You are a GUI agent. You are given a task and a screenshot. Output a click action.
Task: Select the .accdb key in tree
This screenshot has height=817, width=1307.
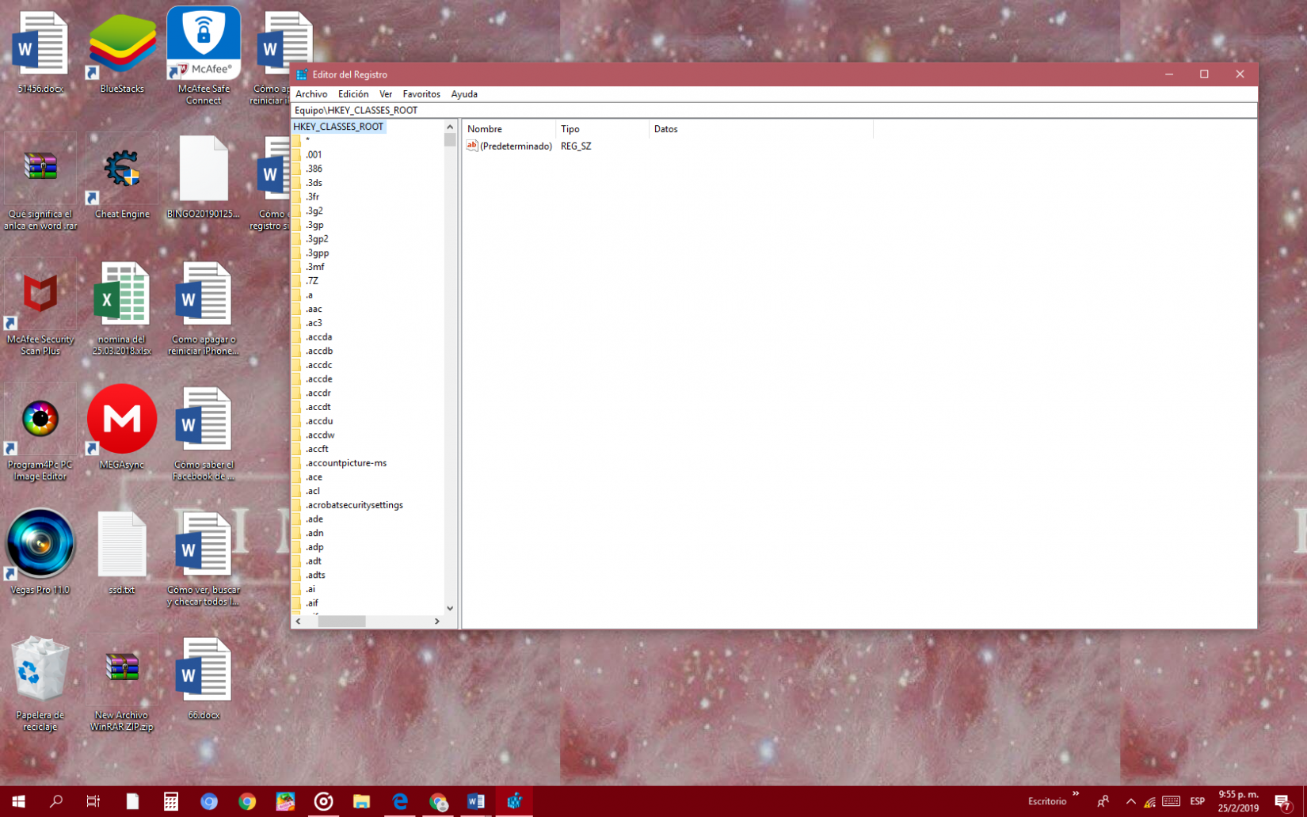coord(319,351)
